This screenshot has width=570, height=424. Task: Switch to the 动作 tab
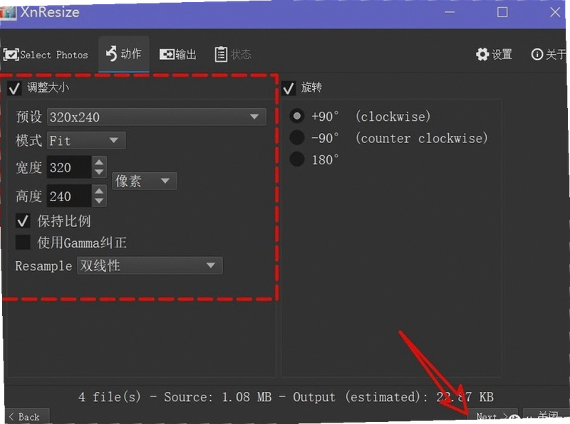point(123,54)
